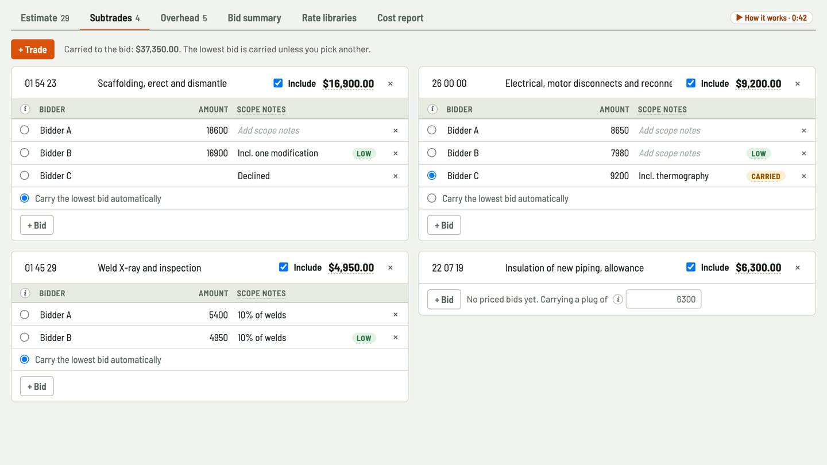Choose carry lowest bid automatically for Electrical
This screenshot has height=465, width=827.
[x=432, y=198]
